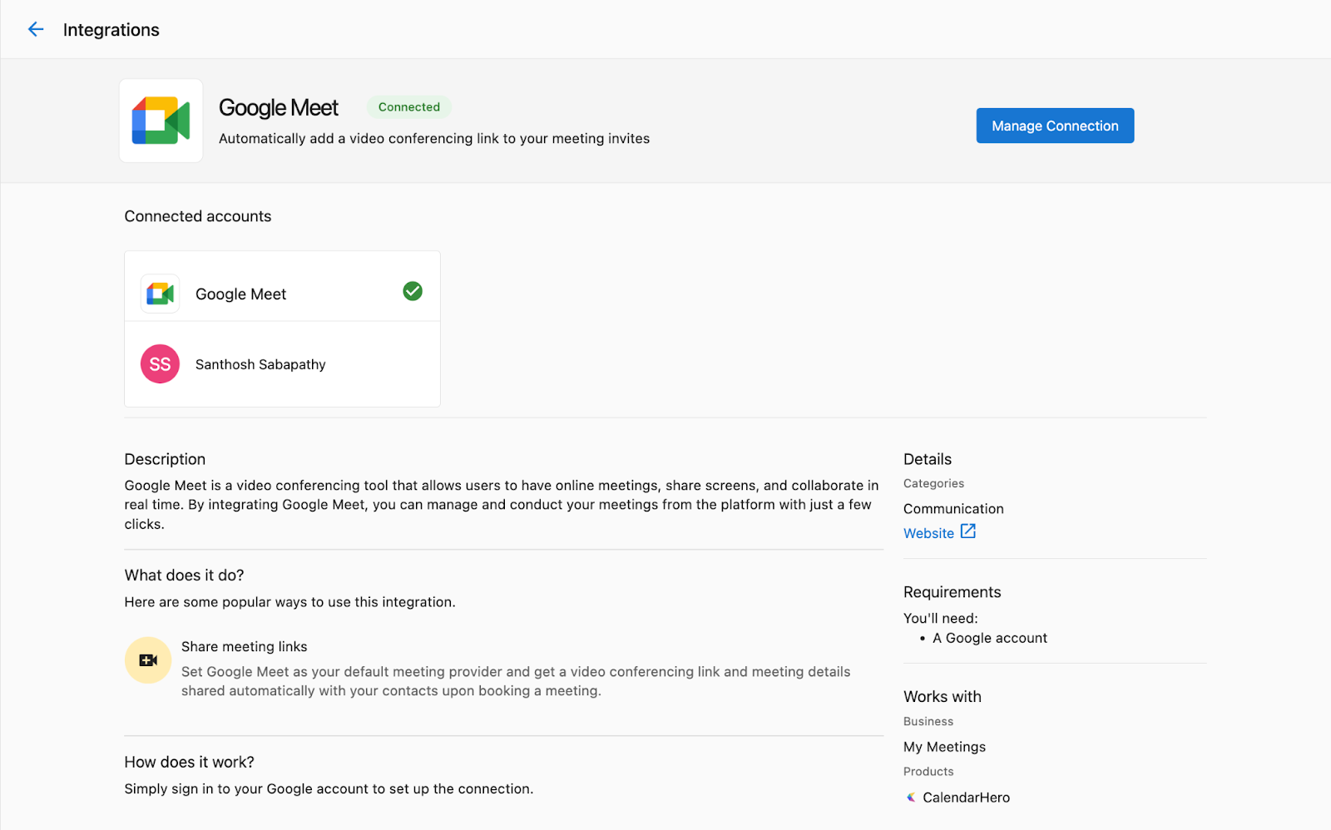Click the SS avatar for Santhosh Sabapathy
The height and width of the screenshot is (830, 1331).
pos(160,364)
